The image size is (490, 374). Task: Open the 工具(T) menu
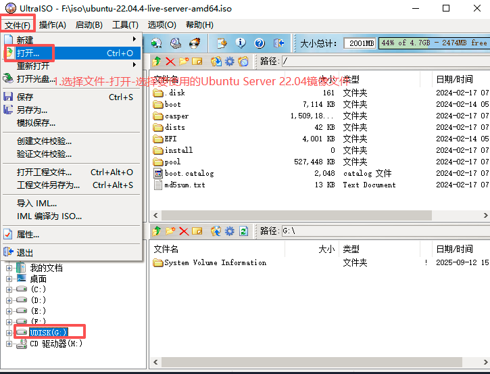(x=125, y=25)
